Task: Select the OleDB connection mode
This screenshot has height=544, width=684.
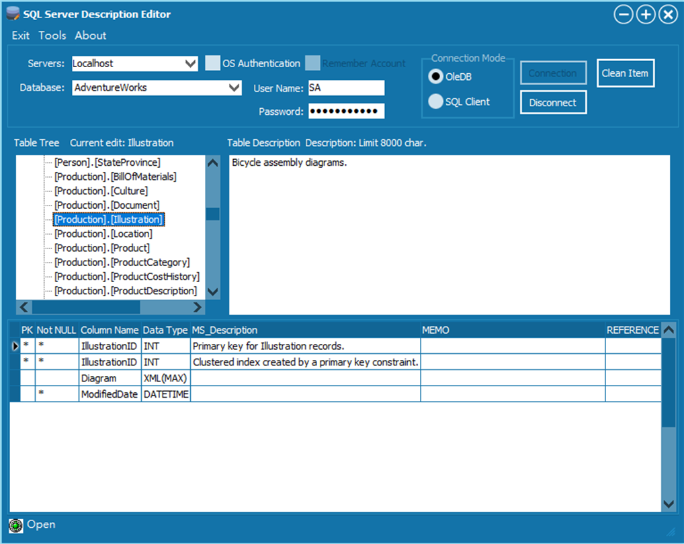Action: pos(435,77)
